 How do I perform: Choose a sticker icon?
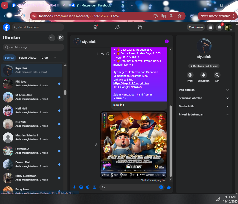point(88,187)
